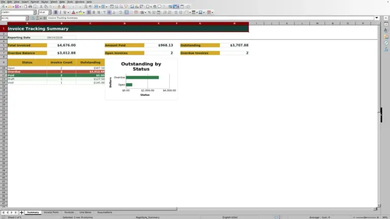Click the add new sheet plus button
Viewport: 390px width, 219px height.
pos(21,212)
